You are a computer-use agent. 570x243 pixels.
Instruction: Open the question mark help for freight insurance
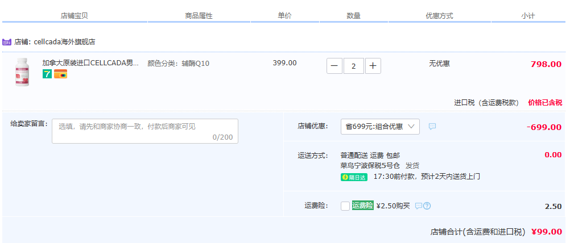coord(427,206)
